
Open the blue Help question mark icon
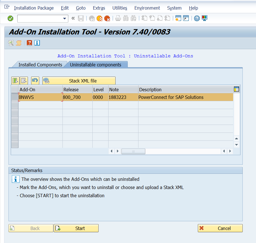point(197,19)
